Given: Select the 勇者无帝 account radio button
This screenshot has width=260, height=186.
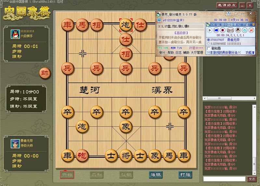Looking at the screenshot, I should (208, 40).
